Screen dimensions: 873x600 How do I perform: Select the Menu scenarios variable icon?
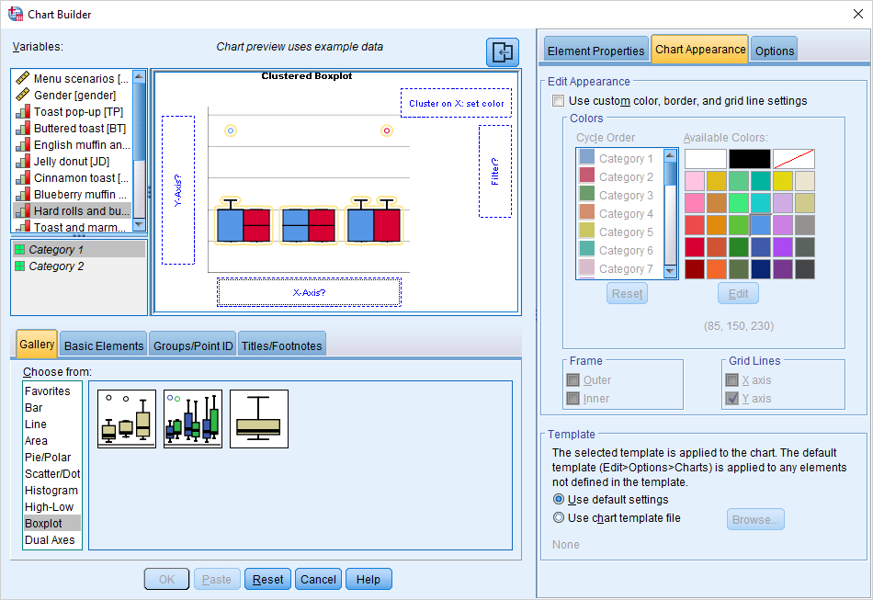coord(23,79)
